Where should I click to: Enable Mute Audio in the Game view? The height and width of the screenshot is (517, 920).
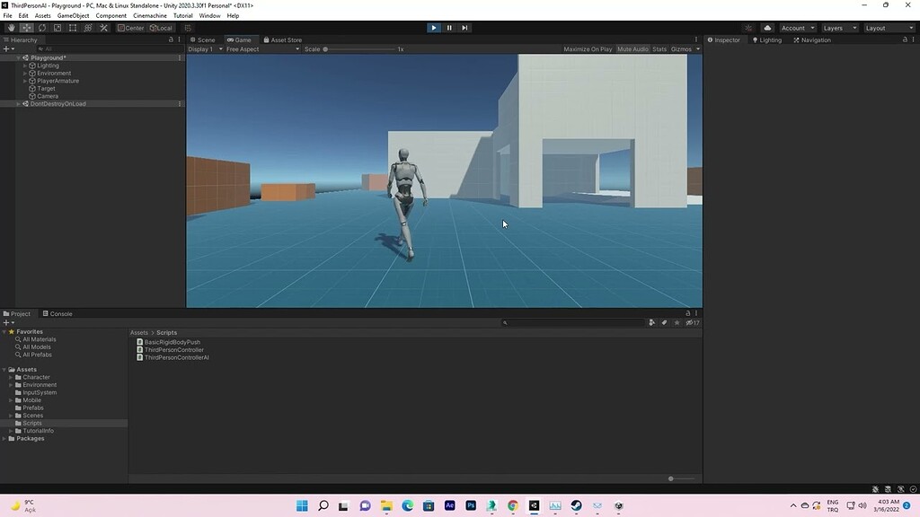click(633, 48)
